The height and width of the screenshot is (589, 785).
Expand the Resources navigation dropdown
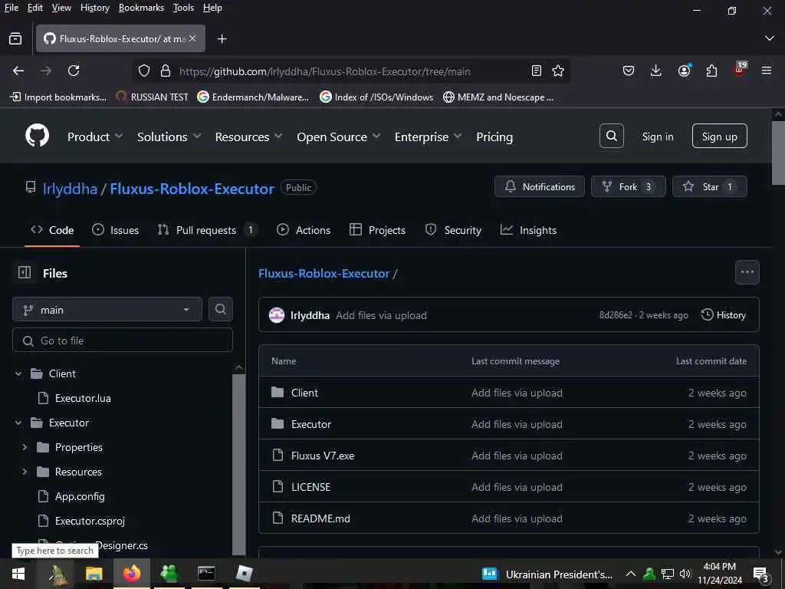[x=249, y=137]
